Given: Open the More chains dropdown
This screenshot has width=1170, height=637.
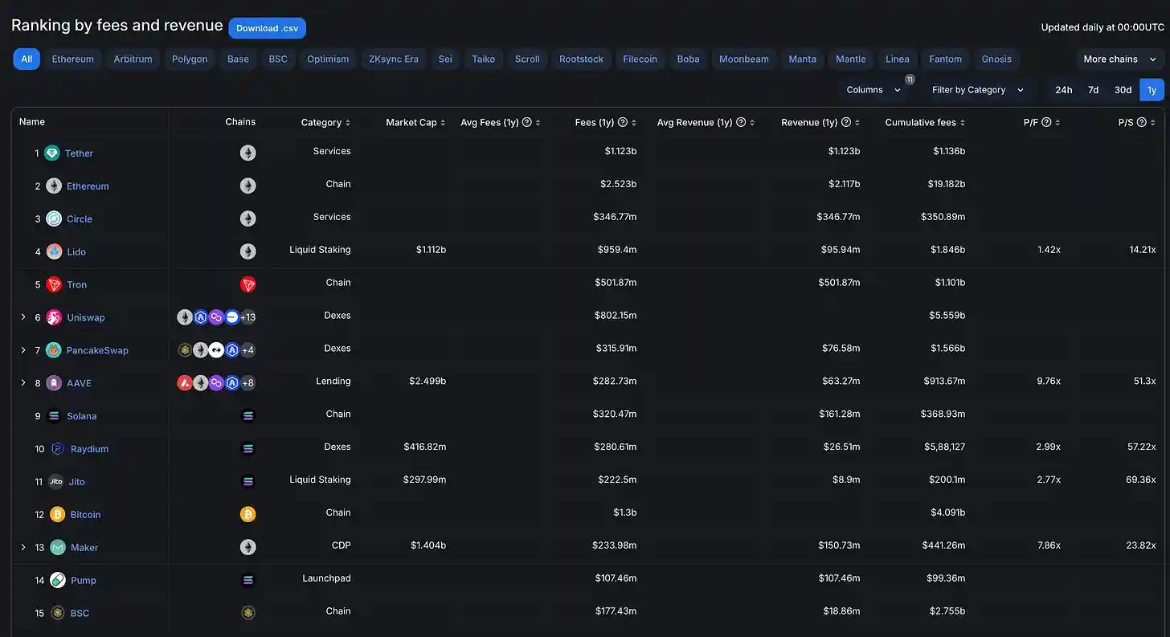Looking at the screenshot, I should (1119, 59).
